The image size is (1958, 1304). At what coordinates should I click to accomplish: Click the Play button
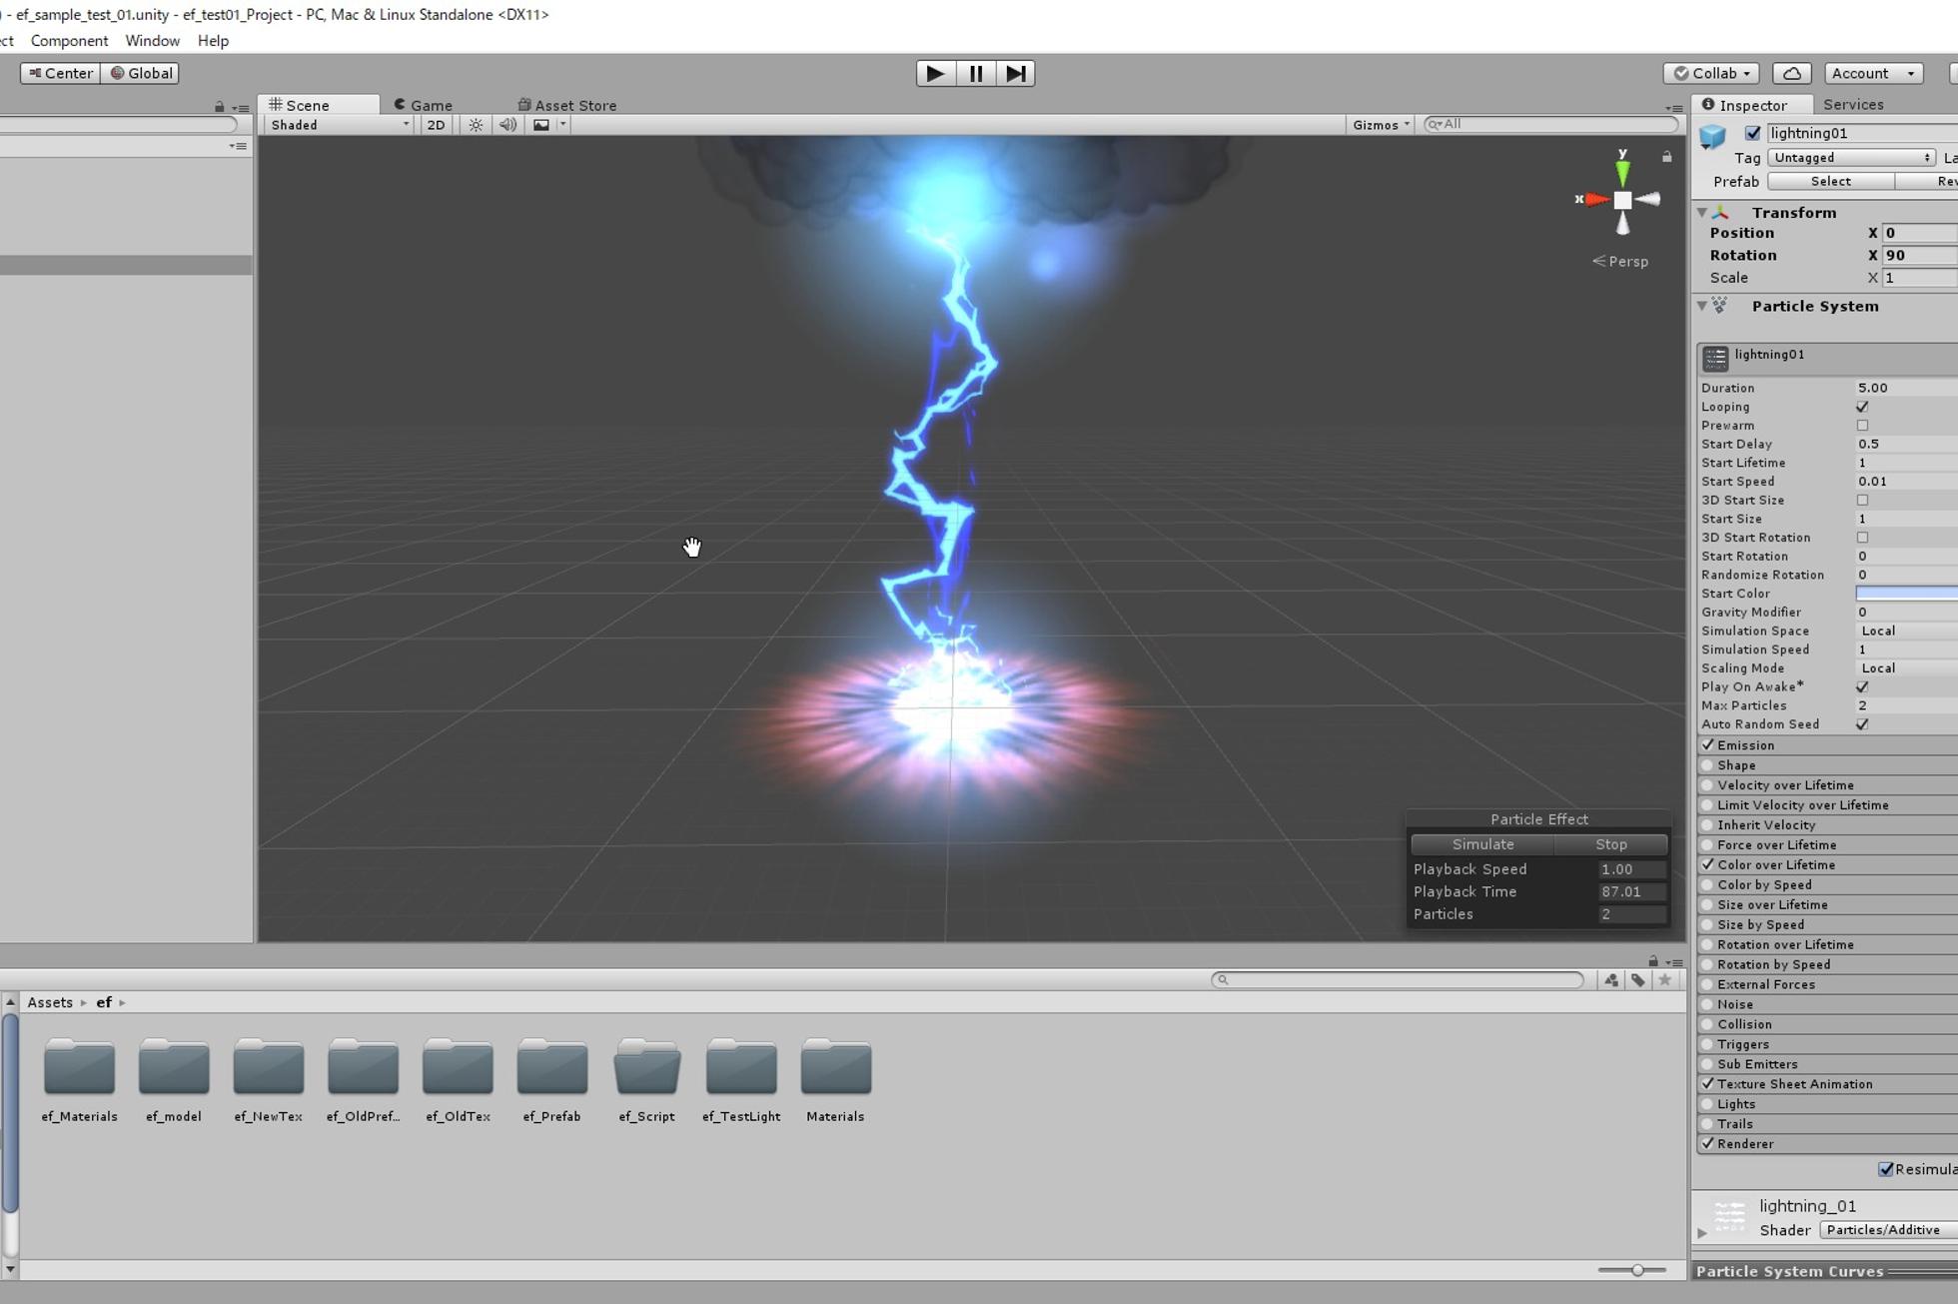934,73
